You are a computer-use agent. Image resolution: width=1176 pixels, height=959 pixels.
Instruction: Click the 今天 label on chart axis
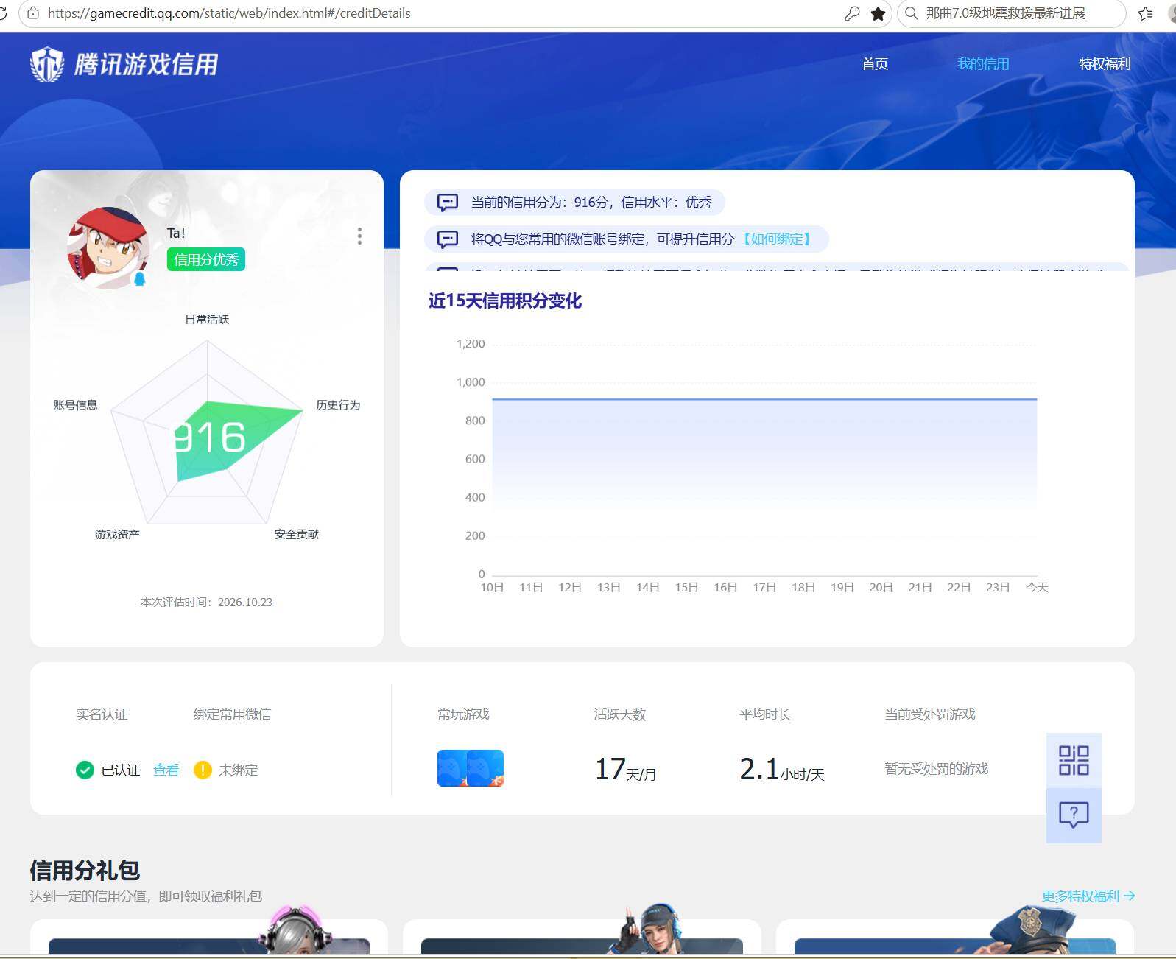point(1037,587)
